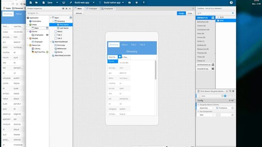262x147 pixels.
Task: Select Tab 2 in phone preview
Action: point(133,45)
